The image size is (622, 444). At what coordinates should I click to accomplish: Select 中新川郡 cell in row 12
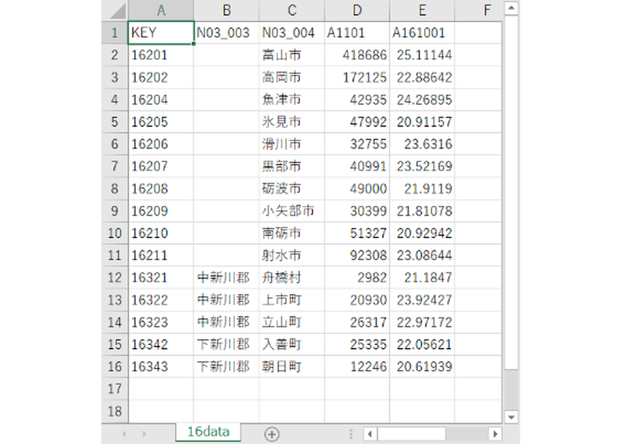(226, 277)
